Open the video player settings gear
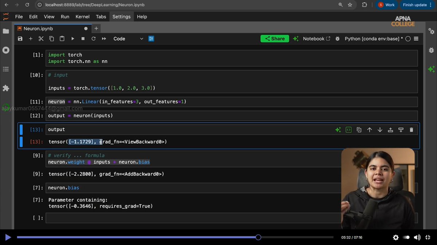The image size is (437, 245). tap(396, 237)
